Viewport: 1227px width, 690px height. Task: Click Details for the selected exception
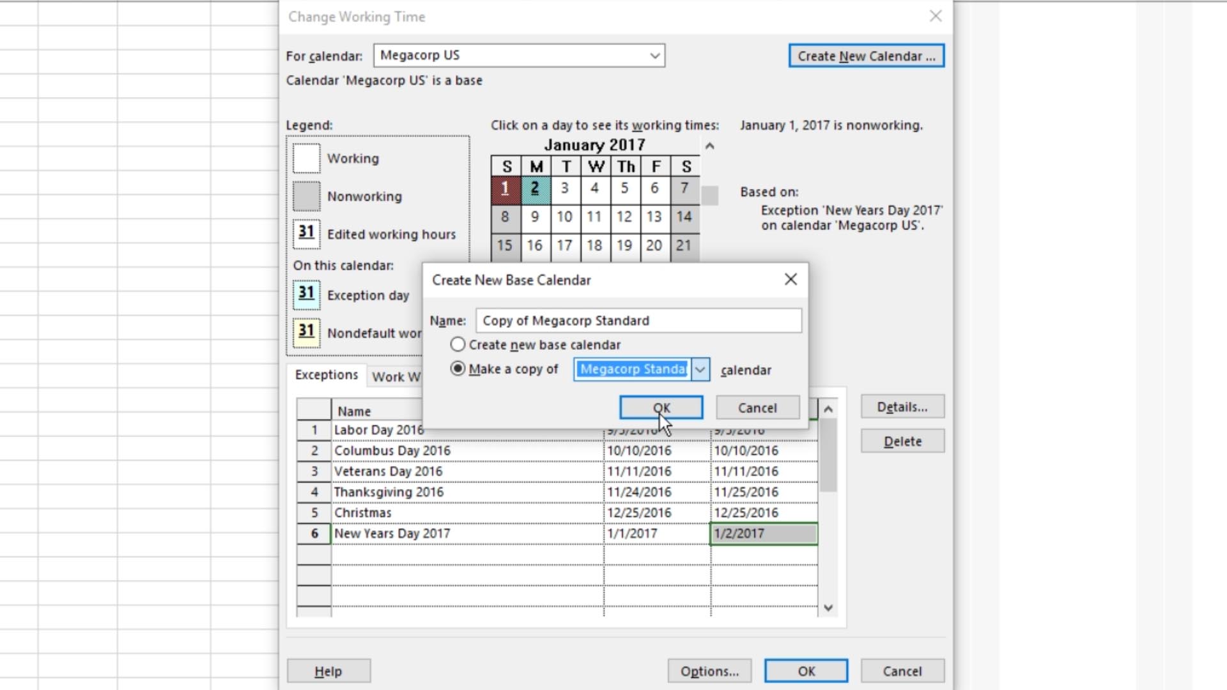click(902, 407)
